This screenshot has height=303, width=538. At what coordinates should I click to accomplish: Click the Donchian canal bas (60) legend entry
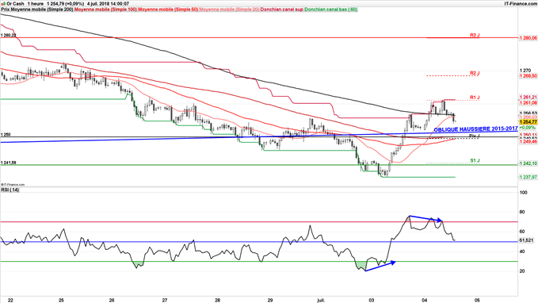(x=330, y=10)
